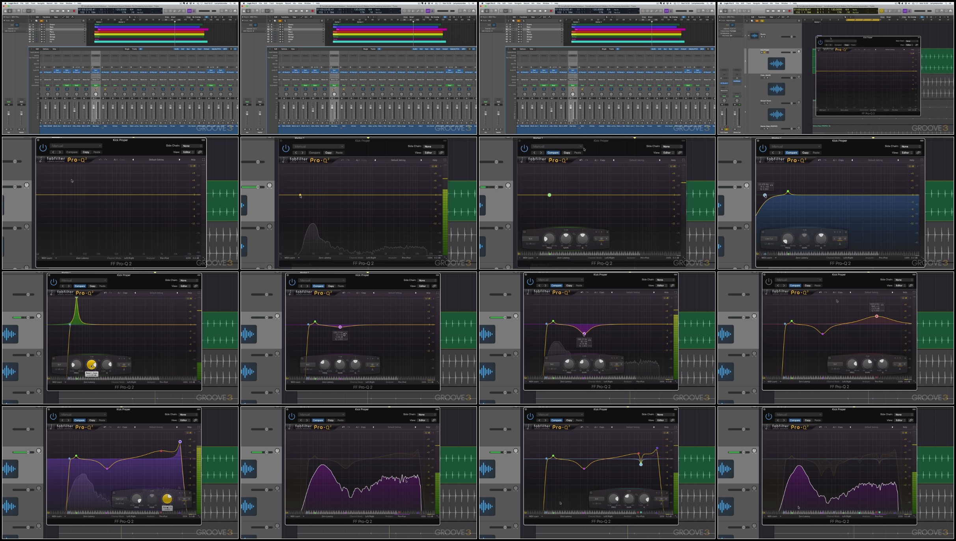Toggle Audio filter button in 16:27 mixer frame
Image resolution: width=956 pixels, height=541 pixels.
pos(177,49)
